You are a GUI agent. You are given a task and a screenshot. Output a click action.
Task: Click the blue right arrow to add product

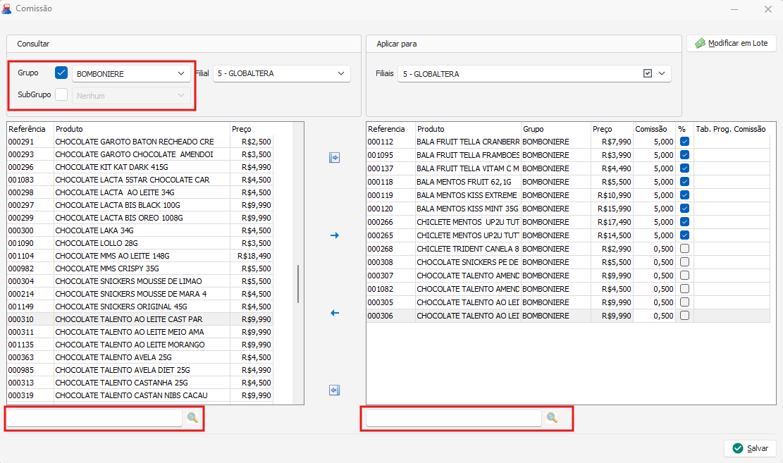(x=335, y=235)
